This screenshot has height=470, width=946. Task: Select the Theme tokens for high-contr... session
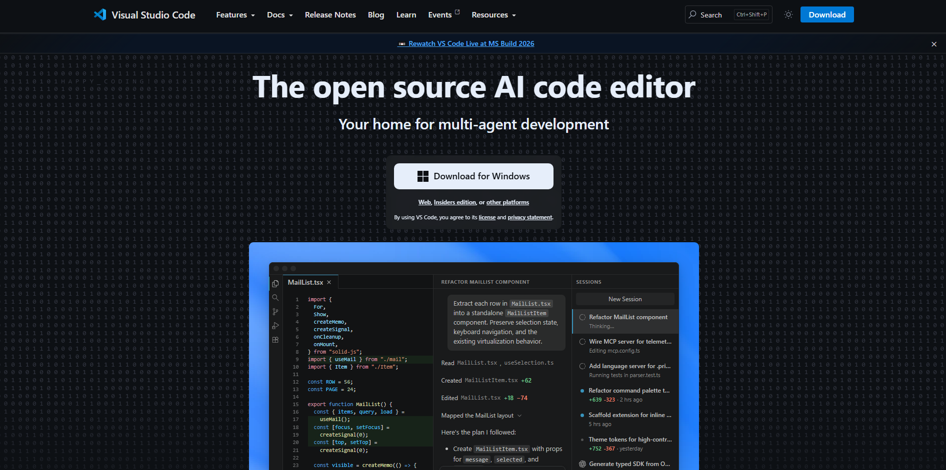pyautogui.click(x=625, y=444)
